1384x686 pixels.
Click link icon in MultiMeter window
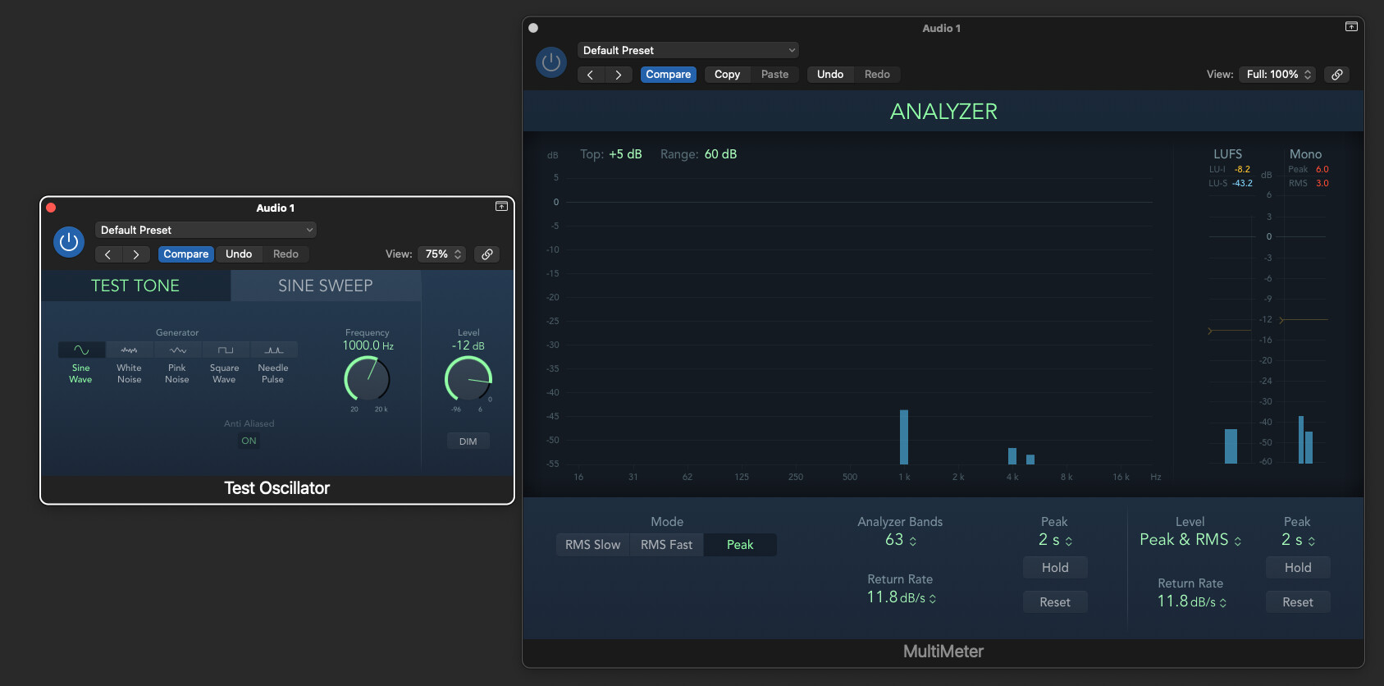(1337, 75)
